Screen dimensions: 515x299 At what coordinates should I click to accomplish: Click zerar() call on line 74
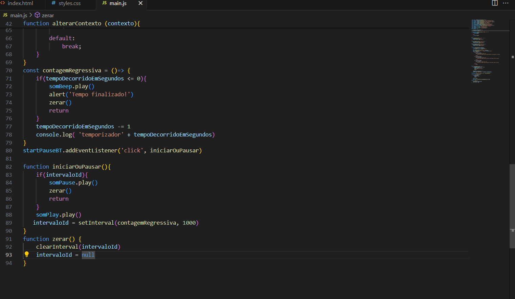[x=60, y=102]
